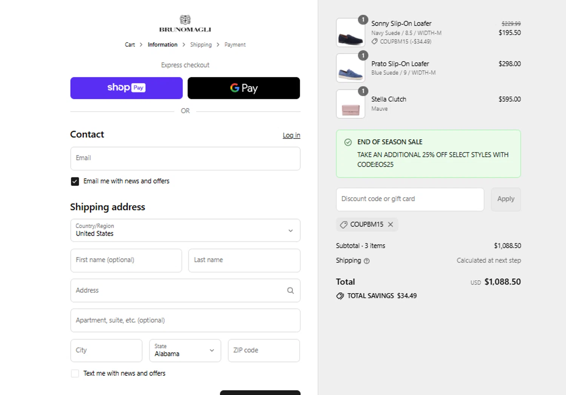This screenshot has height=395, width=566.
Task: Remove the COUPBM15 discount code
Action: [391, 224]
